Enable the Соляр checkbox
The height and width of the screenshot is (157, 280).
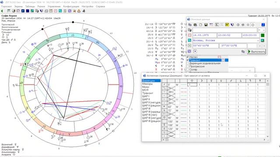(x=188, y=69)
